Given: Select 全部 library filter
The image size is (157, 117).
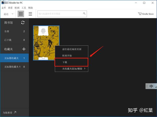Looking at the screenshot, I should click(x=14, y=31).
